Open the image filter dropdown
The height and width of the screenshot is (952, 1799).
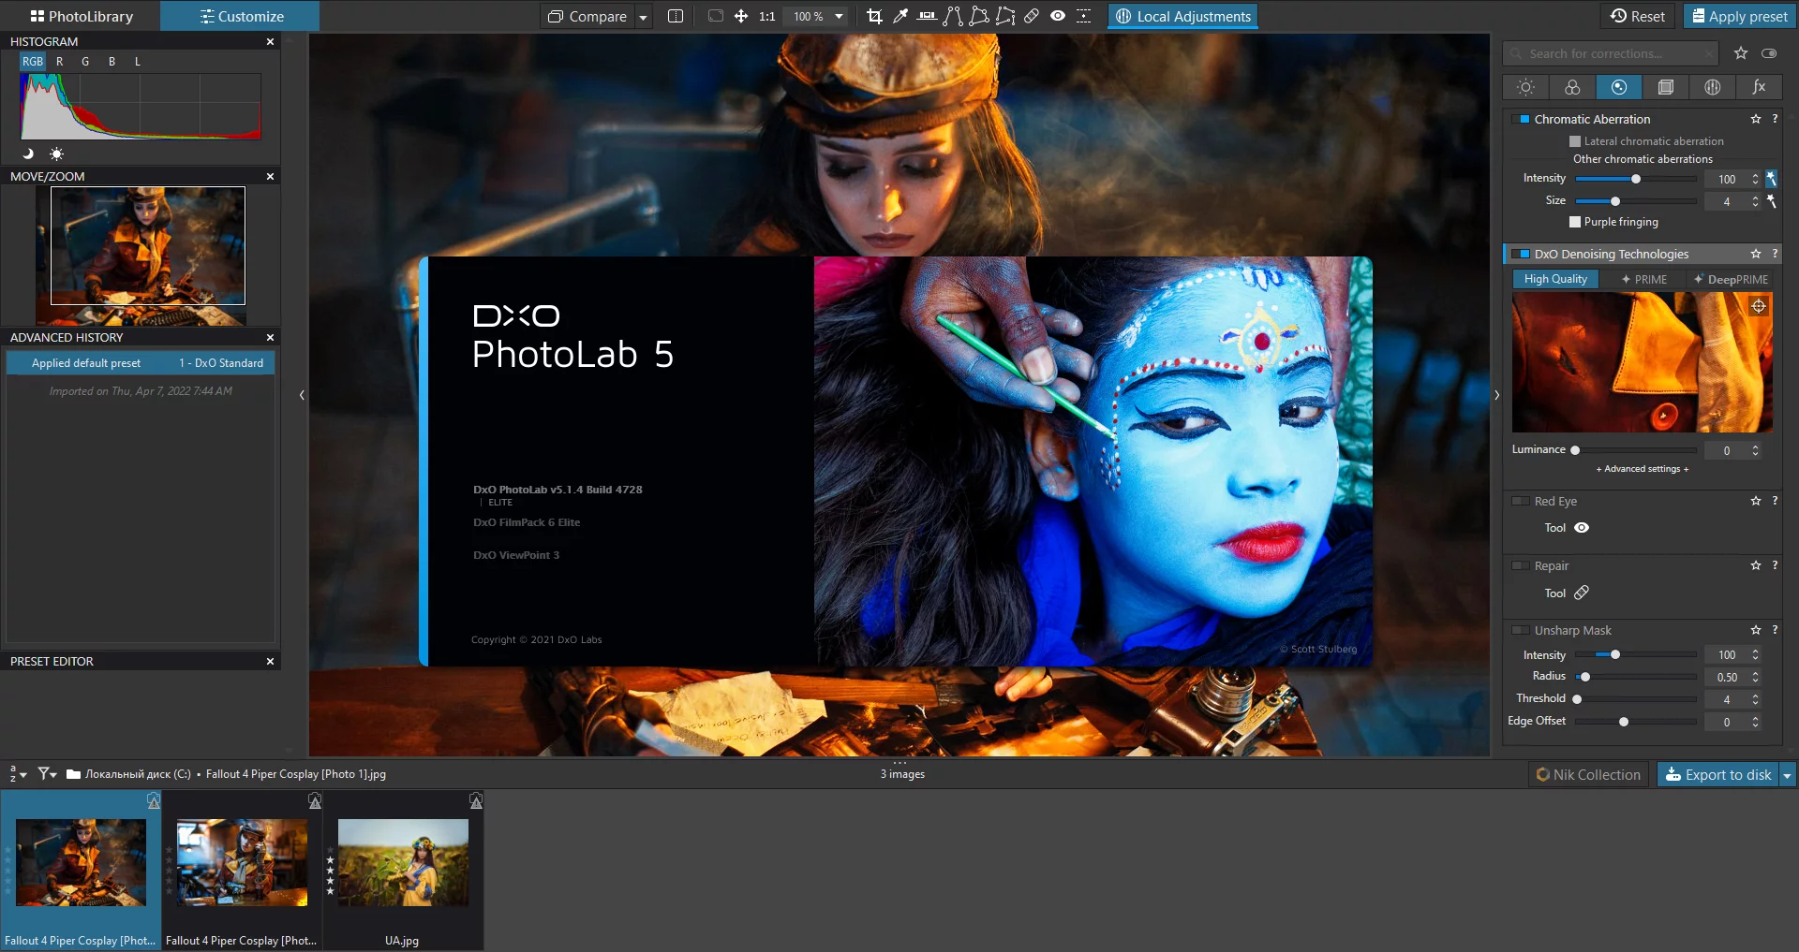pyautogui.click(x=47, y=774)
